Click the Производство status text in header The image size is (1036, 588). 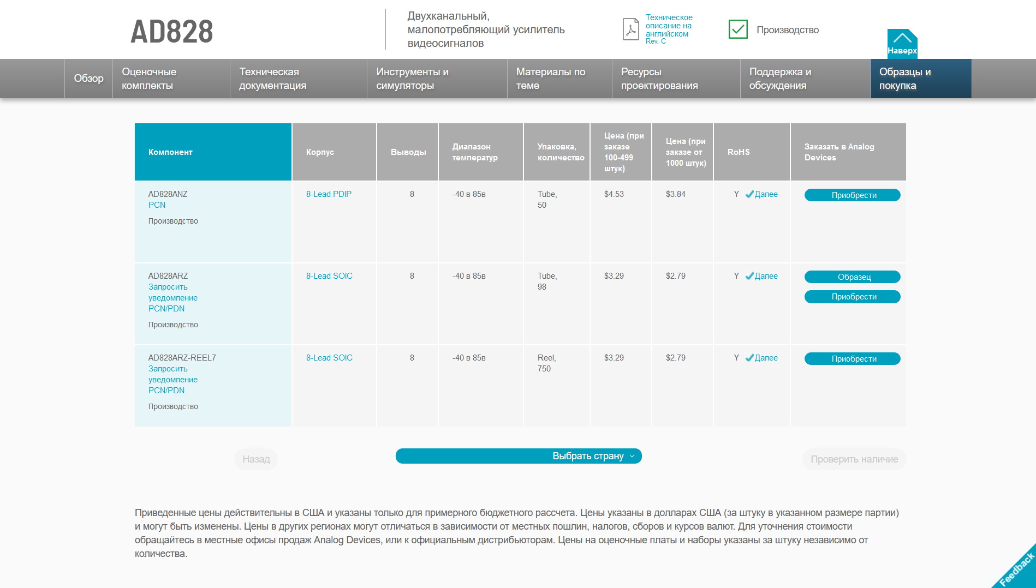(x=788, y=30)
